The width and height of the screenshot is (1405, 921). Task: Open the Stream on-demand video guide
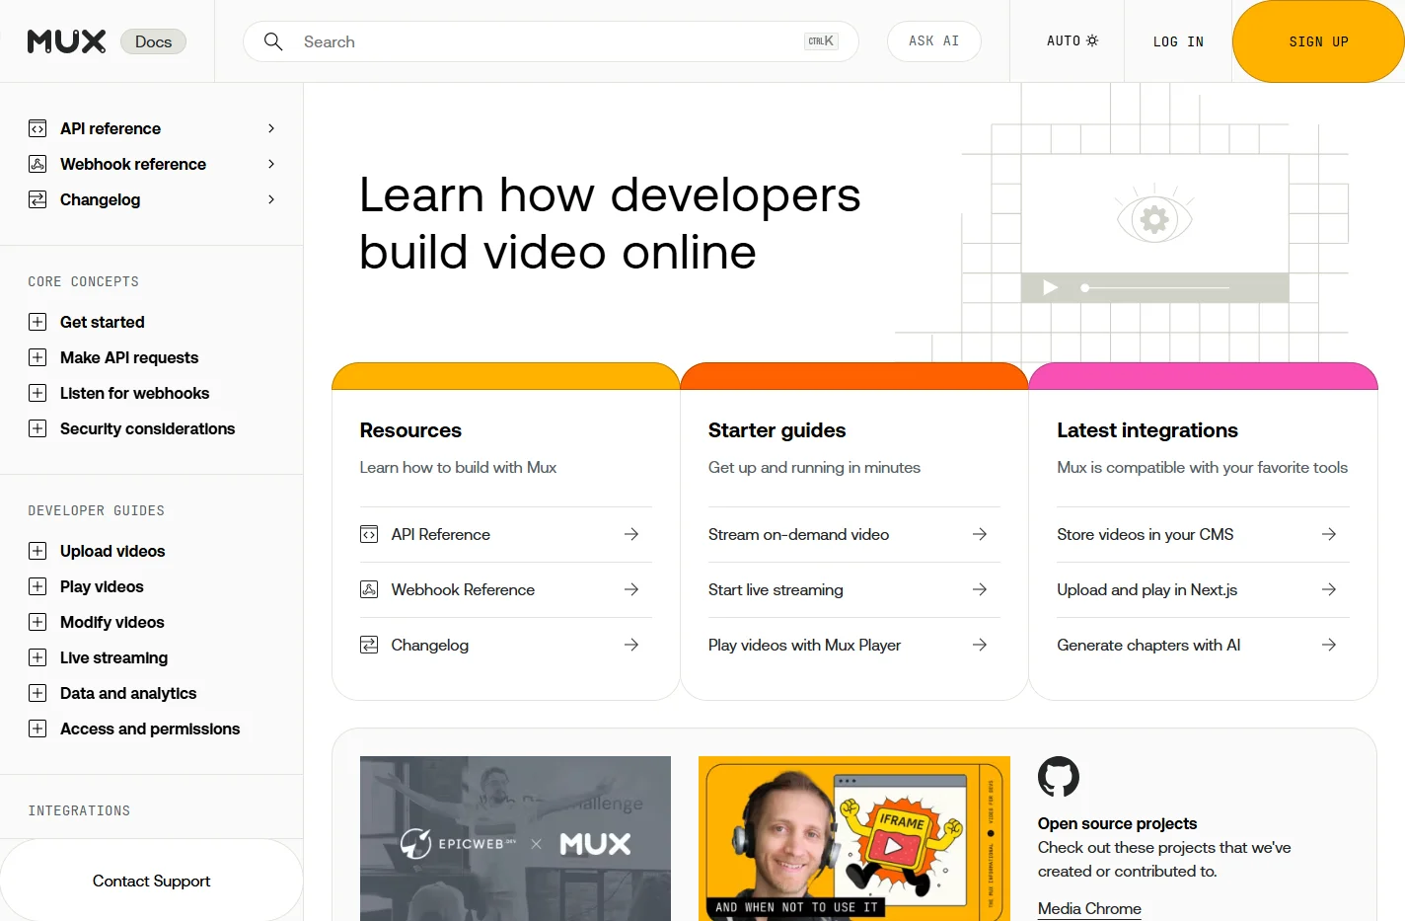pos(853,534)
